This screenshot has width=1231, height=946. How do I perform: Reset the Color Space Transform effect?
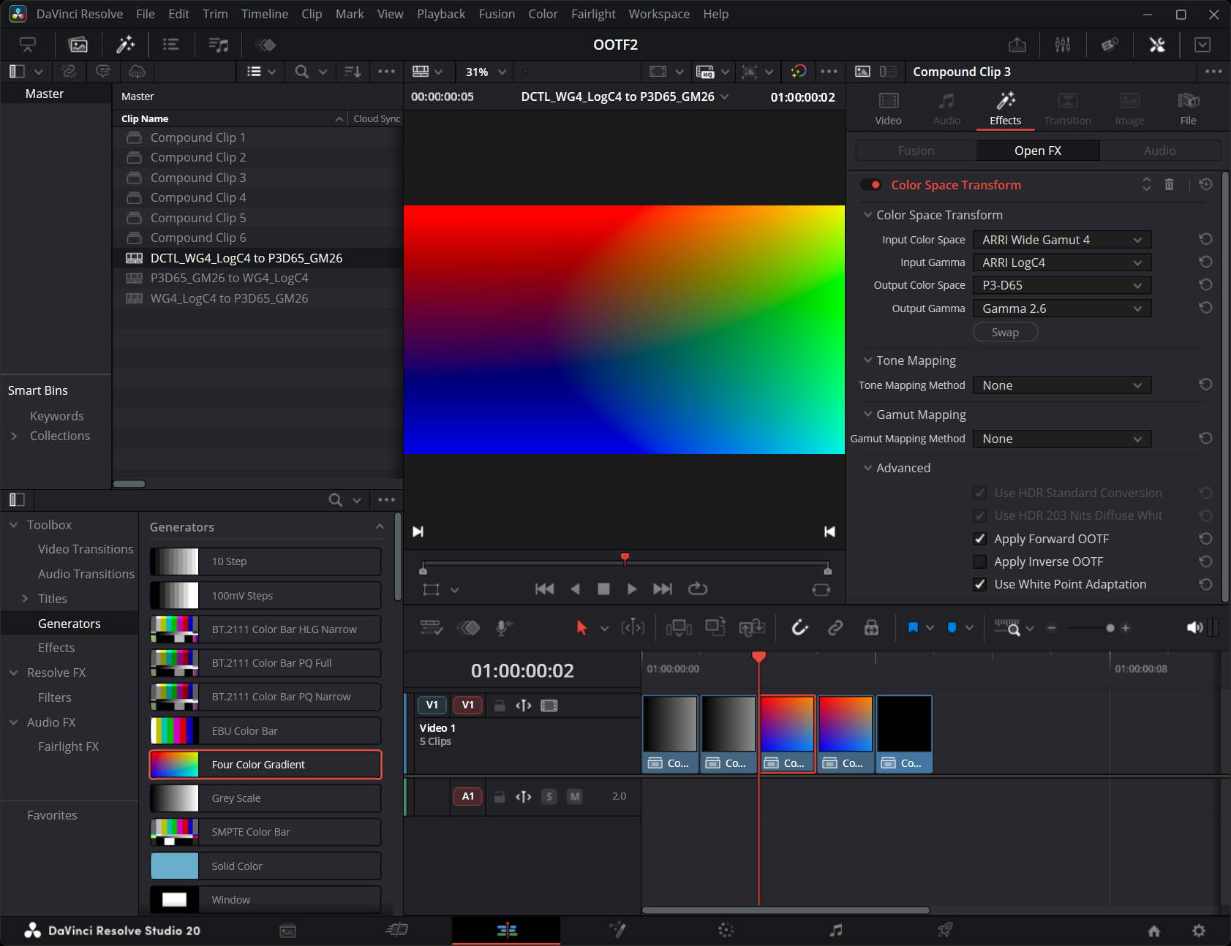(1205, 185)
